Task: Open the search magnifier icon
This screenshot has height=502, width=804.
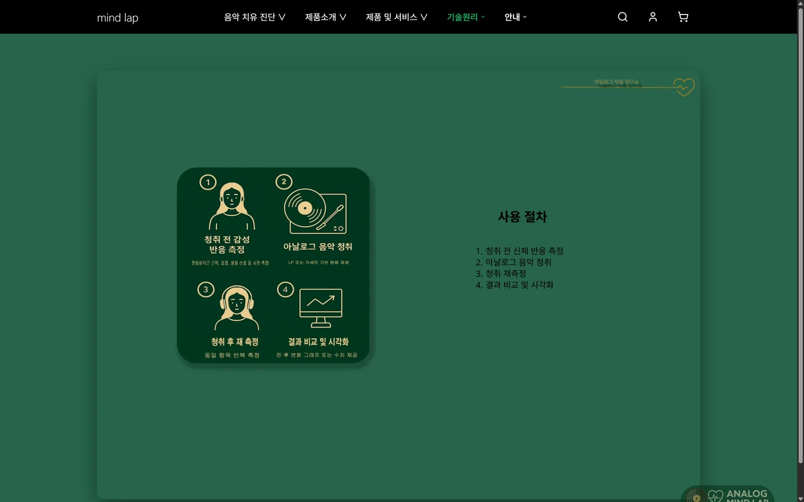Action: pyautogui.click(x=622, y=17)
